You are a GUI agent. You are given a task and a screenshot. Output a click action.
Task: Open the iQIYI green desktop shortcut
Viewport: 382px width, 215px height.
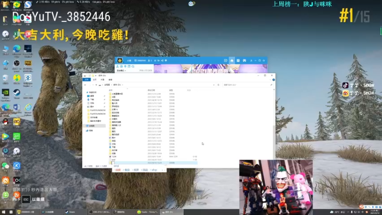click(17, 136)
